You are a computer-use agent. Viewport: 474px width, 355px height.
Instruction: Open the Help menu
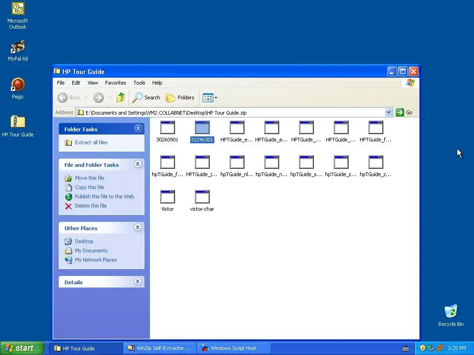point(157,83)
